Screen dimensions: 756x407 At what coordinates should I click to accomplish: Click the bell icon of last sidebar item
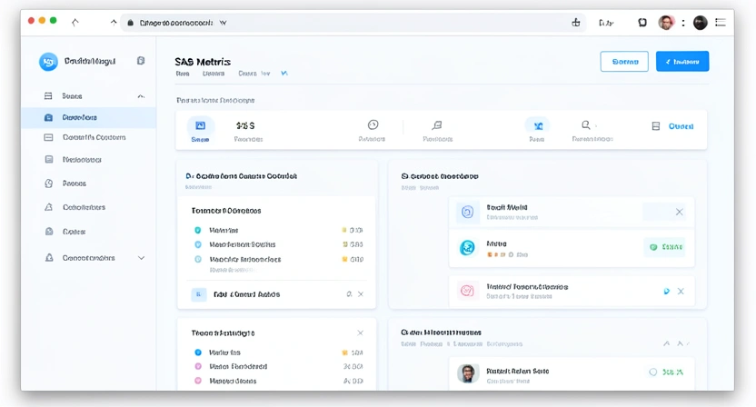49,258
